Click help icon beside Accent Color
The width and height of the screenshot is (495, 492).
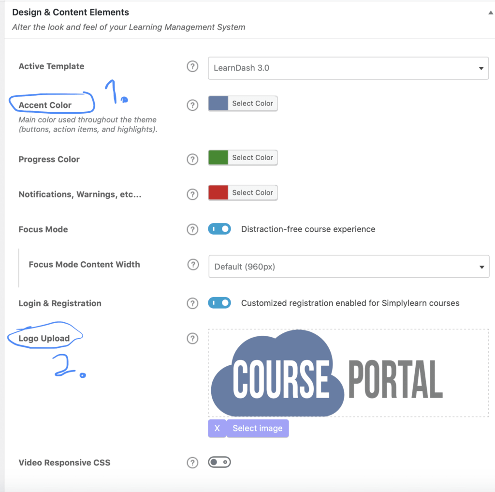tap(192, 105)
